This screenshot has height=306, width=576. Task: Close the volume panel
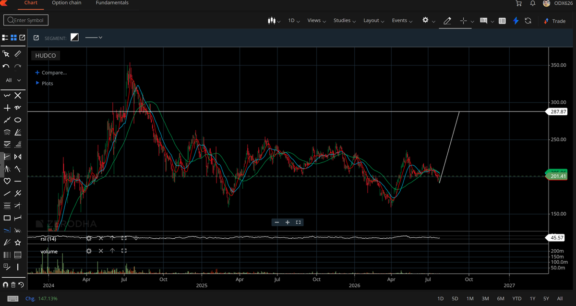[x=101, y=251]
